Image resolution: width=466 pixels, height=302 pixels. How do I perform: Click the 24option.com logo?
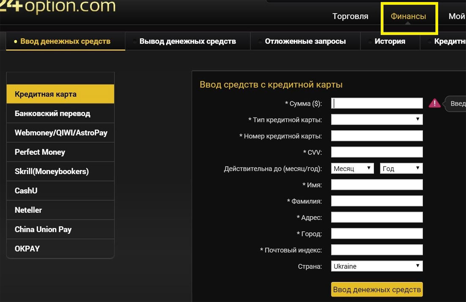(59, 7)
